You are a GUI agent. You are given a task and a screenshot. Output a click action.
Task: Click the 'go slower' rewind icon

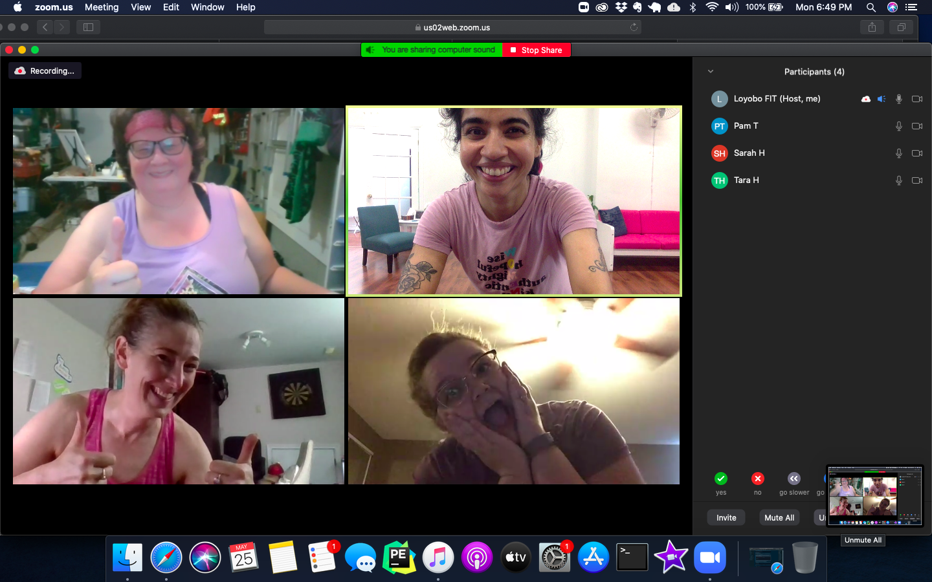click(x=793, y=479)
